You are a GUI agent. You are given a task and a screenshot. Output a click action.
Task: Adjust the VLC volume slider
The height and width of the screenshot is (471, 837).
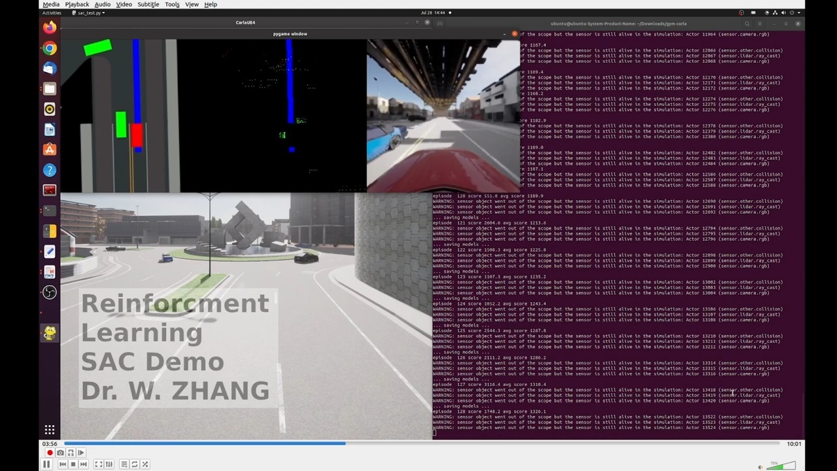pyautogui.click(x=781, y=466)
